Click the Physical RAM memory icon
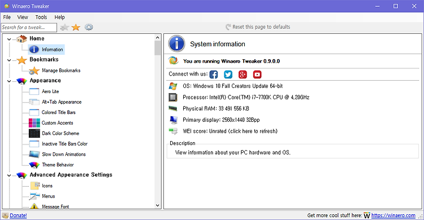This screenshot has width=424, height=220. (173, 108)
